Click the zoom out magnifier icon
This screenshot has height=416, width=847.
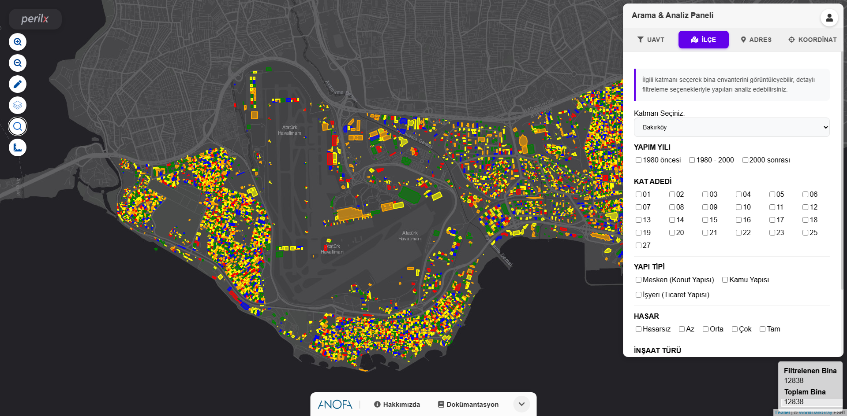point(18,63)
